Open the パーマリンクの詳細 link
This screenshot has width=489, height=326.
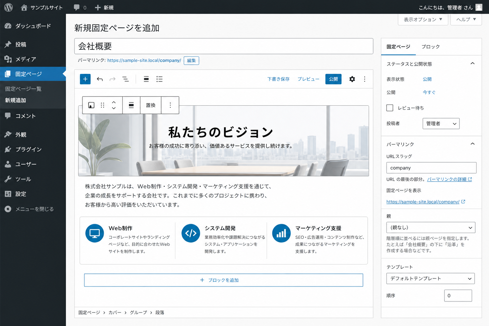(x=450, y=179)
